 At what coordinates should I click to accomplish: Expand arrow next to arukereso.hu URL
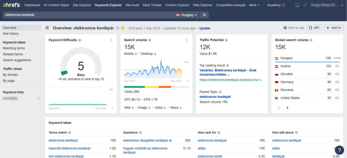[x=261, y=80]
